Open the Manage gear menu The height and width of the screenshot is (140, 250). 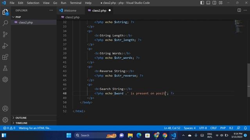point(5,120)
